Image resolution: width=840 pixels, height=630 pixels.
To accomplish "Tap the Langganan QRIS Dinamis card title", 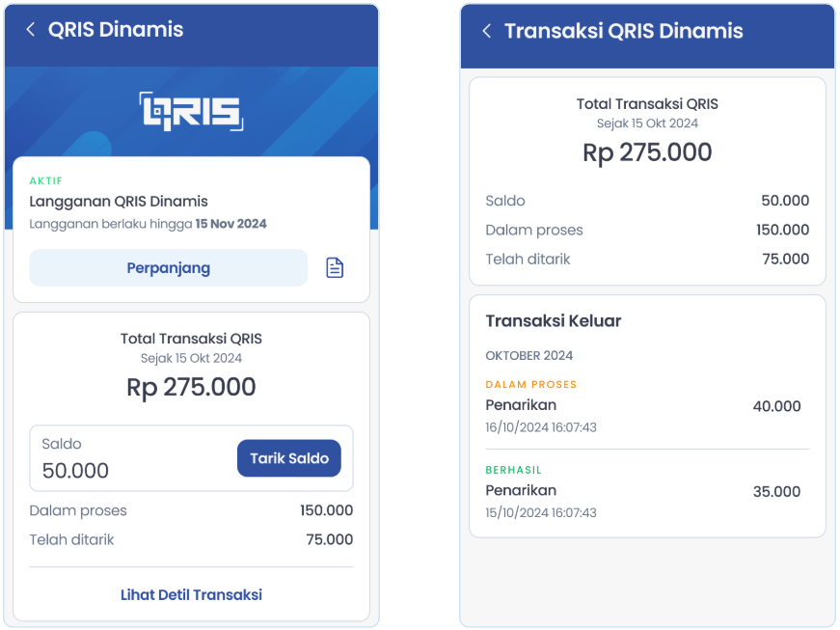I will (x=119, y=202).
